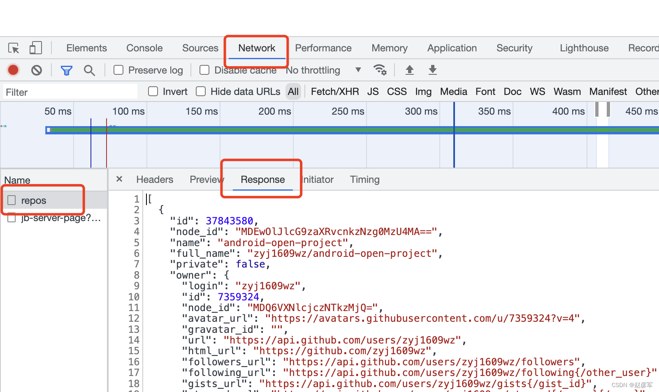Filter requests by Doc type
659x392 pixels.
(x=513, y=92)
